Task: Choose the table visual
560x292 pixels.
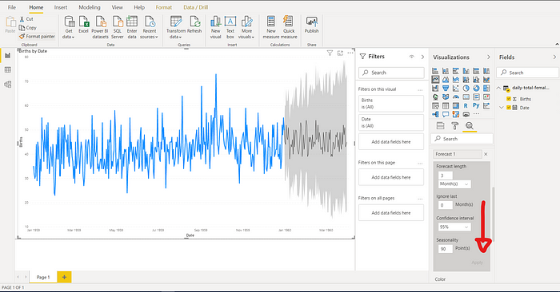Action: 446,106
